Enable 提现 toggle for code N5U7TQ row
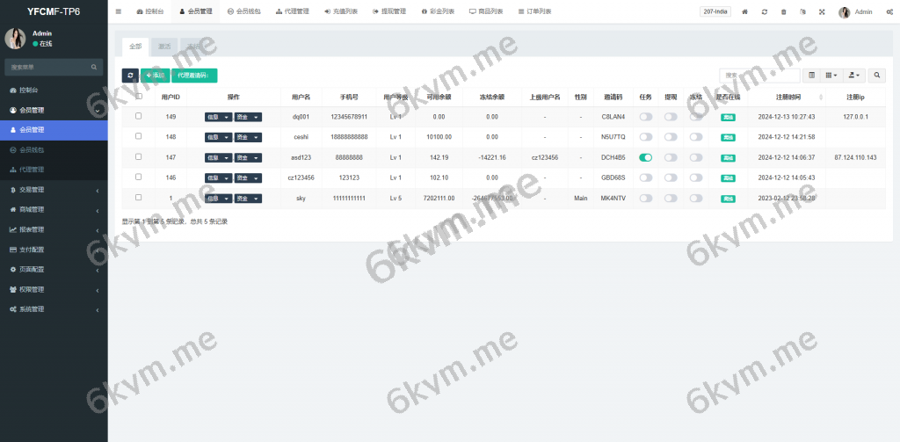 (671, 137)
